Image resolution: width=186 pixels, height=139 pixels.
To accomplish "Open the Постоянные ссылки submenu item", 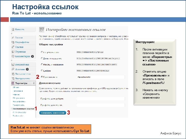I will [x=23, y=109].
